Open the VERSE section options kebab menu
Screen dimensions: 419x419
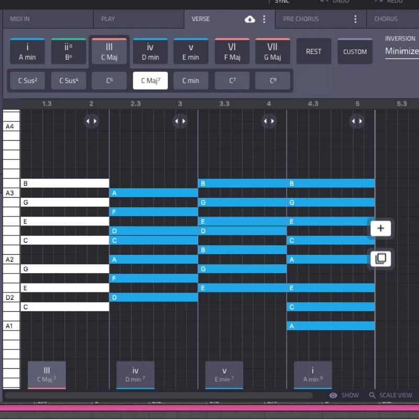coord(263,19)
